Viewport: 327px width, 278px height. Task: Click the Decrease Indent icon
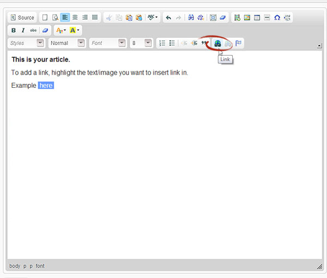[184, 43]
